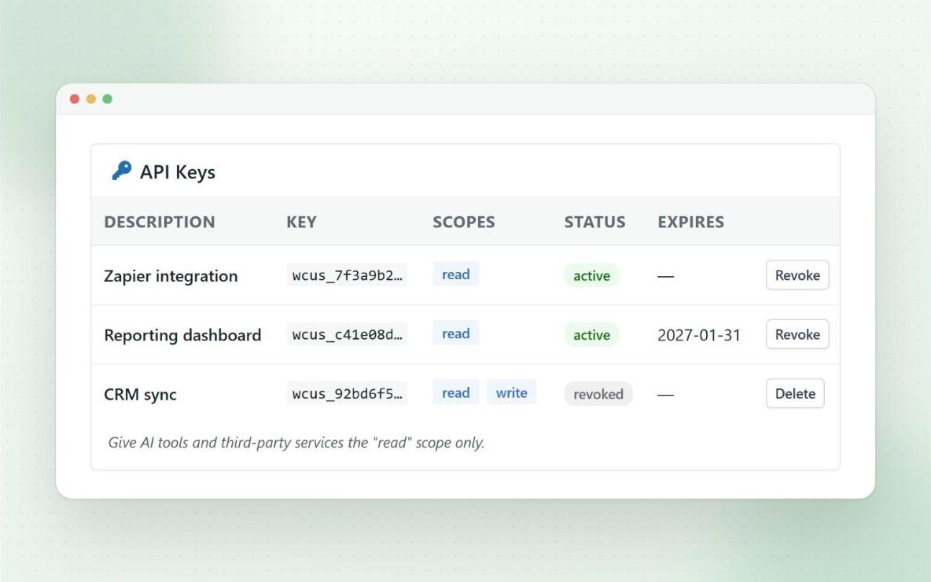Click the Reporting dashboard description

[182, 335]
